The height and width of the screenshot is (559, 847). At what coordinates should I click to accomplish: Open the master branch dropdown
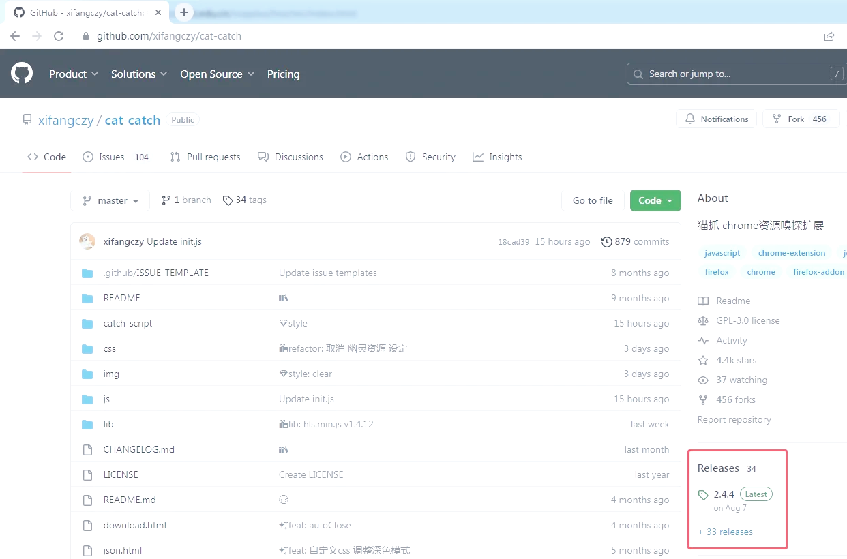click(x=110, y=200)
